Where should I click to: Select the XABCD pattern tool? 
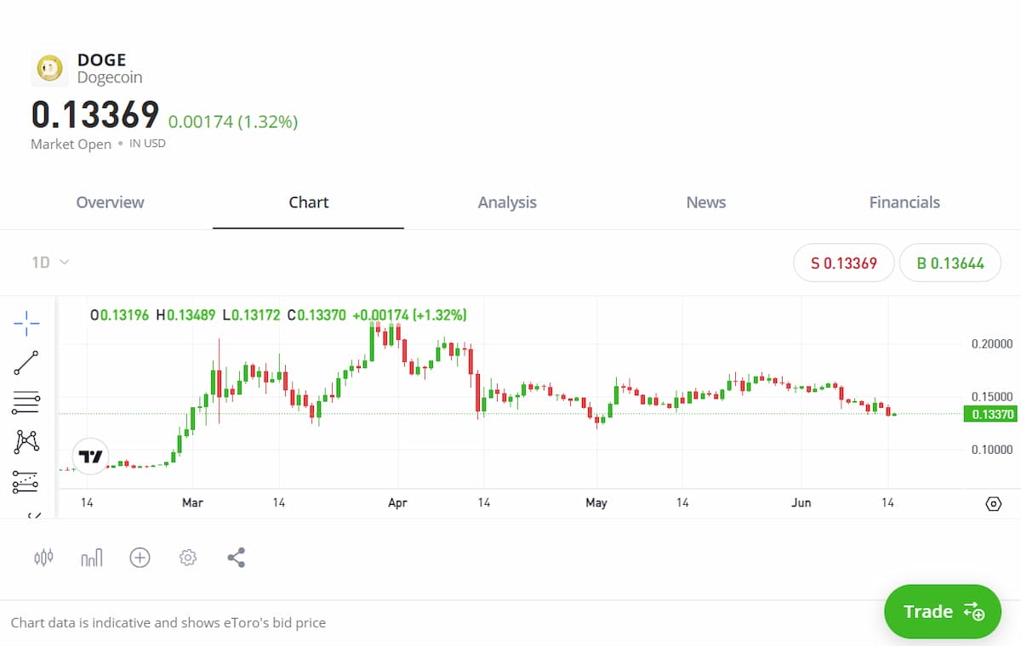tap(26, 442)
